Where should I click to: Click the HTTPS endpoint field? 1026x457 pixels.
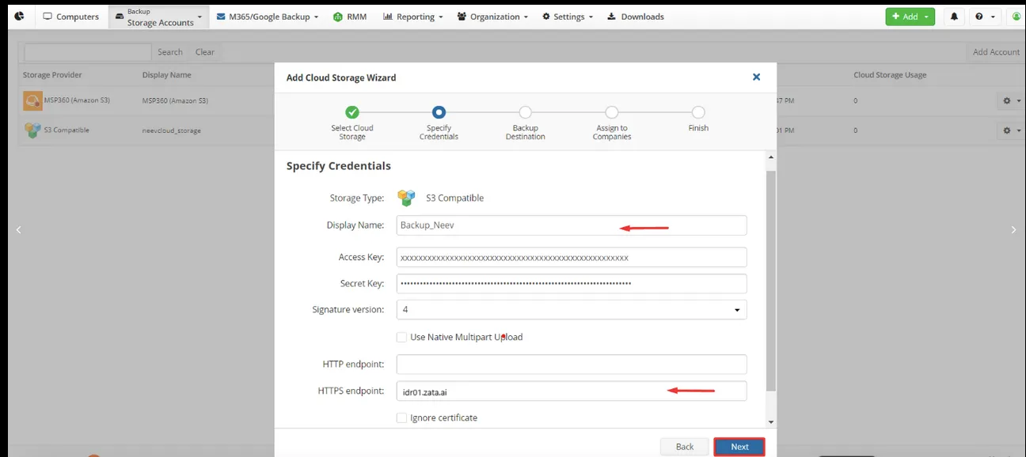pyautogui.click(x=572, y=391)
